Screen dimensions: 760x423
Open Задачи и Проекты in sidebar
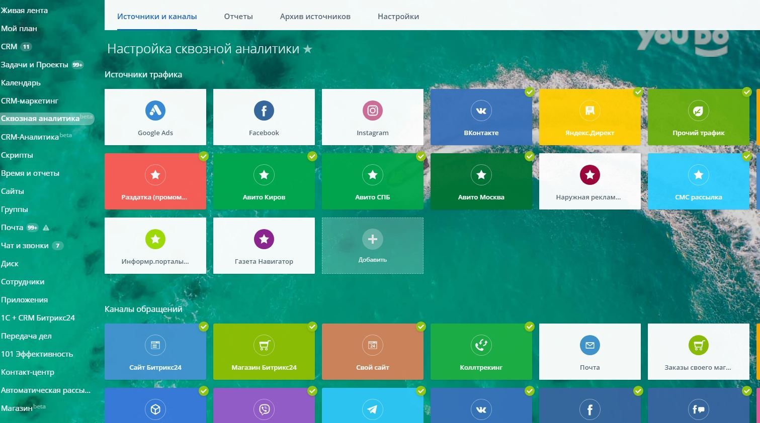[x=34, y=65]
